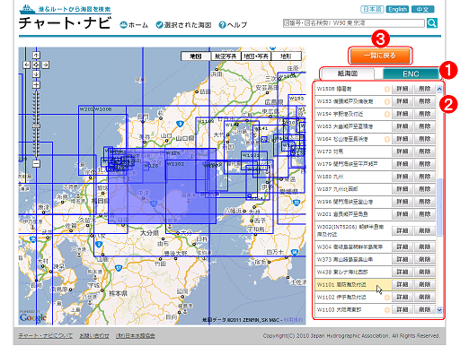Open the チャート・ナビについて footer link
The height and width of the screenshot is (346, 460).
[45, 336]
